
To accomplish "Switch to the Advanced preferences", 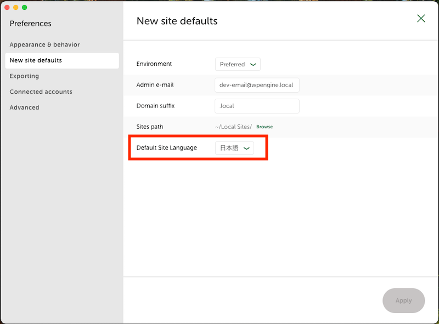I will [x=24, y=107].
